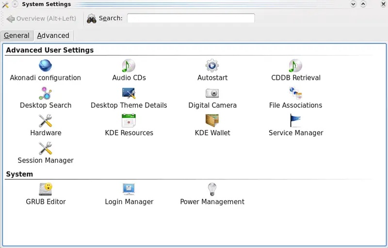Open the Power Management lightbulb icon

(212, 190)
